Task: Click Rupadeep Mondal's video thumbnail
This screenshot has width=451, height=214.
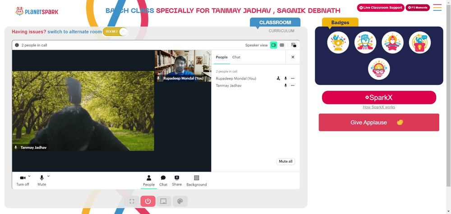Action: pyautogui.click(x=183, y=66)
